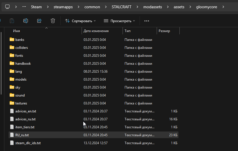Click the RU_ru.txt file icon
The image size is (238, 151).
click(12, 135)
